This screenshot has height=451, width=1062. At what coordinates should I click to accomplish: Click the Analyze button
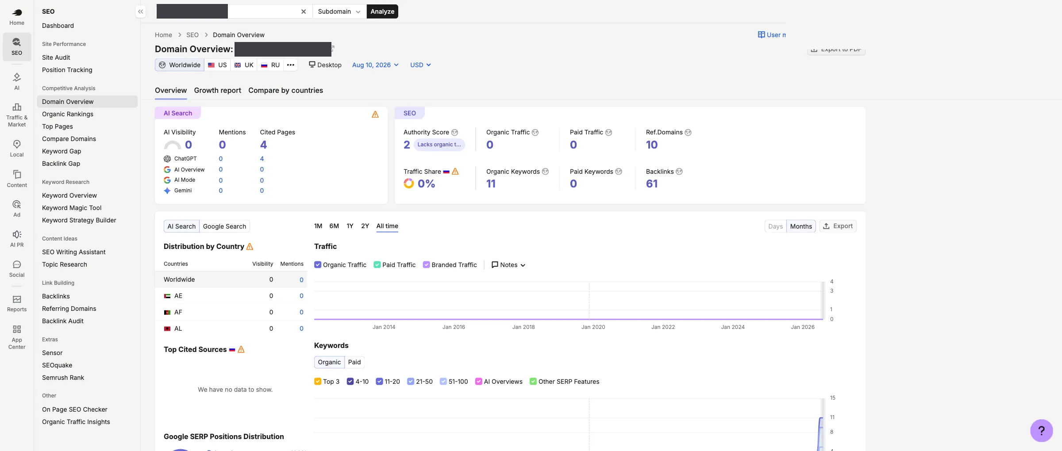(382, 11)
